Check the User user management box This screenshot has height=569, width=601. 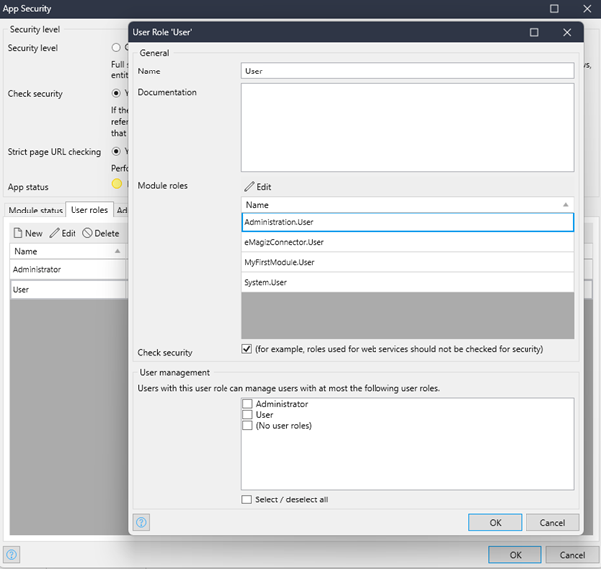pyautogui.click(x=247, y=414)
